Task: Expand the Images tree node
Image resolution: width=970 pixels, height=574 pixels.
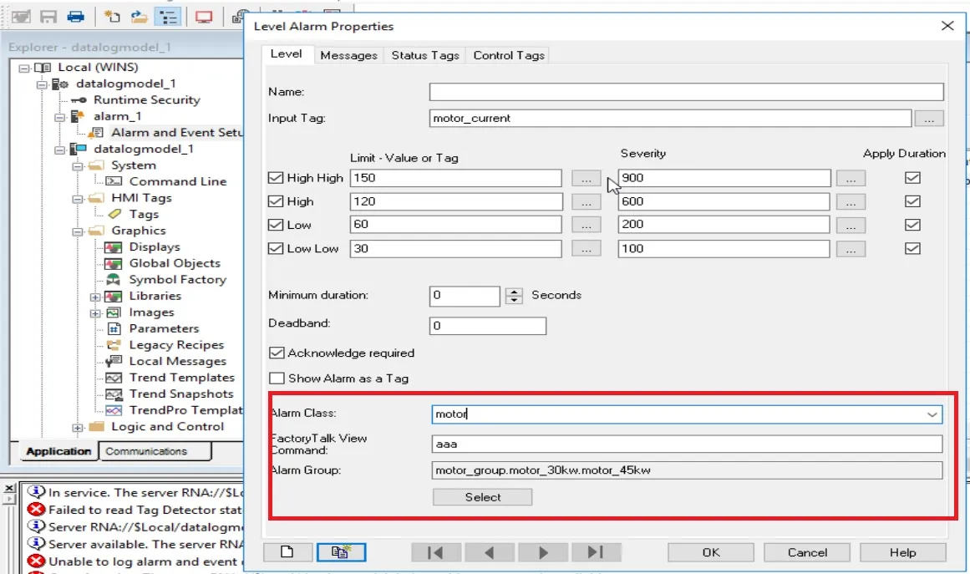Action: 95,313
